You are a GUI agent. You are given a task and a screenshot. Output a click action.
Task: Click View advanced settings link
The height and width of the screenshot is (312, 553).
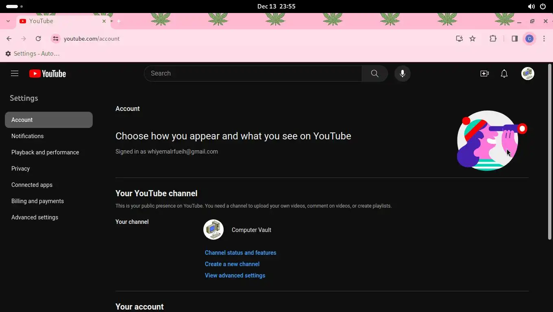click(x=235, y=275)
